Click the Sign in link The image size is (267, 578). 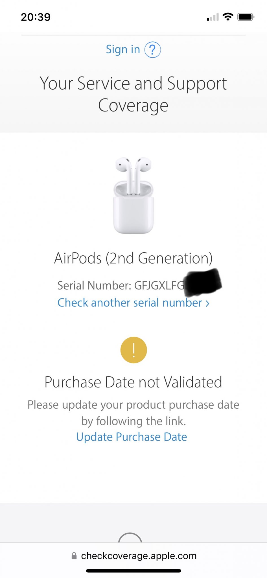point(123,49)
